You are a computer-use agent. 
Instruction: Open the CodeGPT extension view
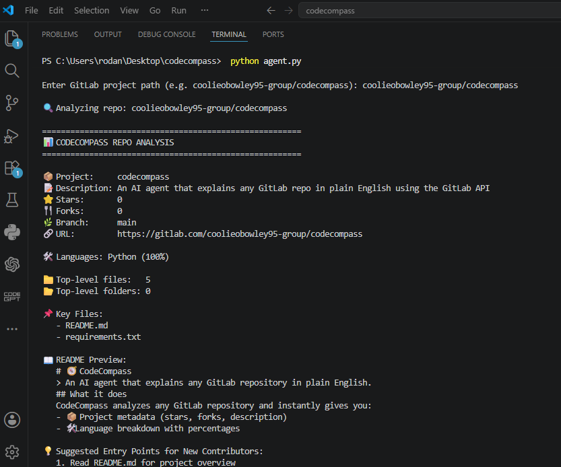point(12,297)
